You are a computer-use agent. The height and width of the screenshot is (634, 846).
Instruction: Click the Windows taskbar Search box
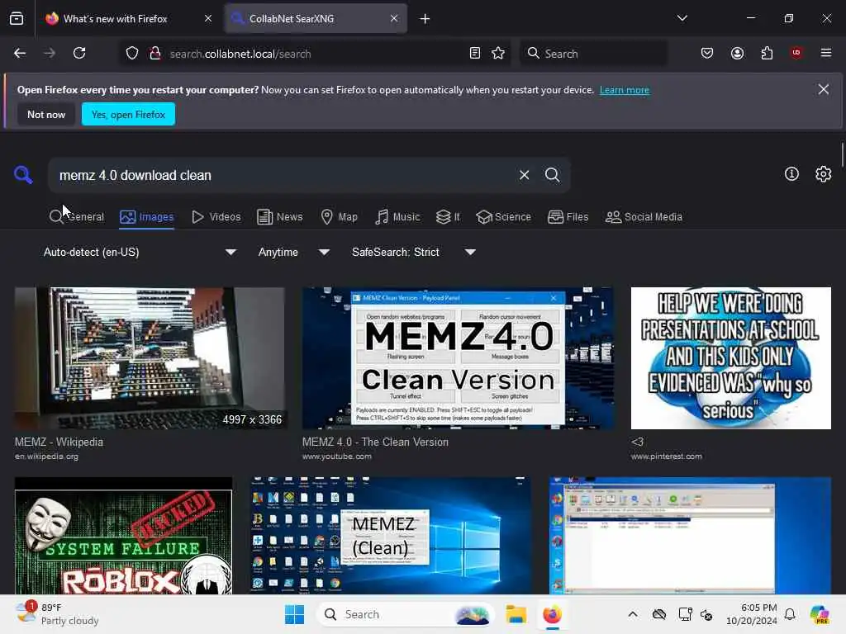(405, 614)
